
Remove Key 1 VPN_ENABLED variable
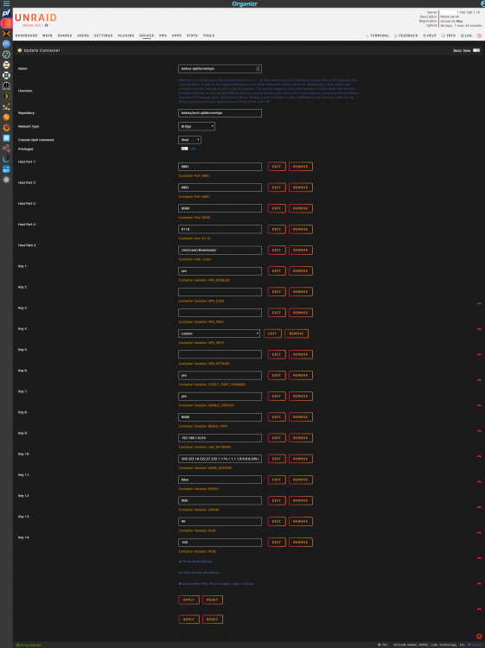301,271
